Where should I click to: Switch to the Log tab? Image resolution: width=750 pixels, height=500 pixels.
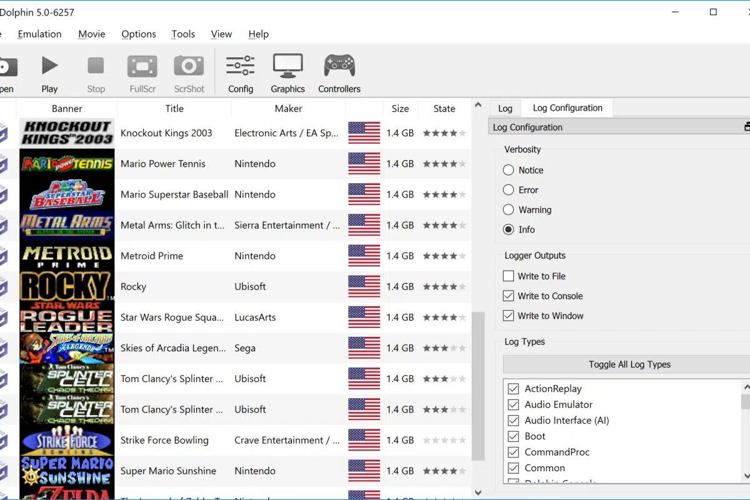(505, 108)
